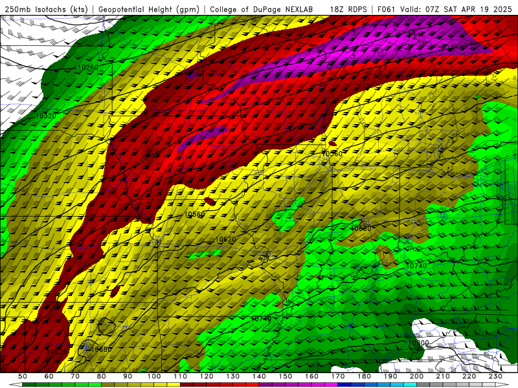The height and width of the screenshot is (388, 518).
Task: Click the 10800 height contour label
Action: [x=418, y=343]
